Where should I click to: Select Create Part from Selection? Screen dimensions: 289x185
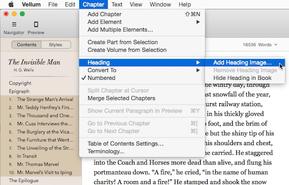142,42
